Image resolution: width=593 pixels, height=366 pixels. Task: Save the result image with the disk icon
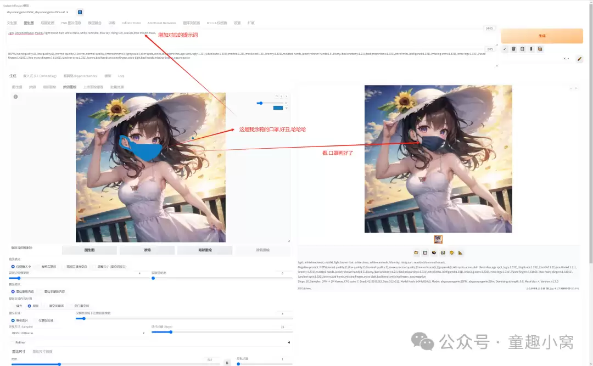coord(425,252)
